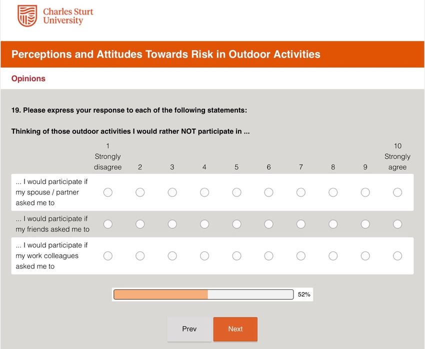Select rating 7 for friends asked me to
The height and width of the screenshot is (349, 425).
click(301, 224)
